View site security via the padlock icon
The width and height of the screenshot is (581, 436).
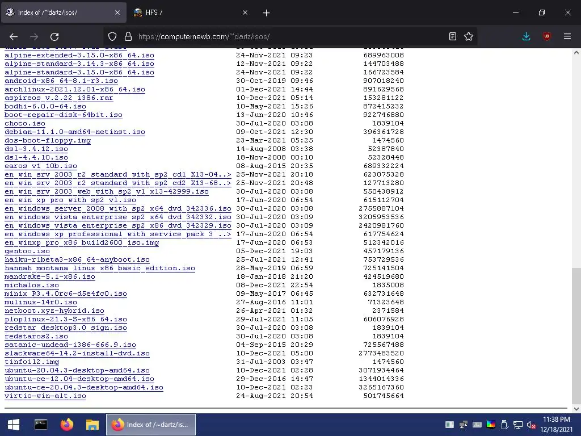(128, 36)
